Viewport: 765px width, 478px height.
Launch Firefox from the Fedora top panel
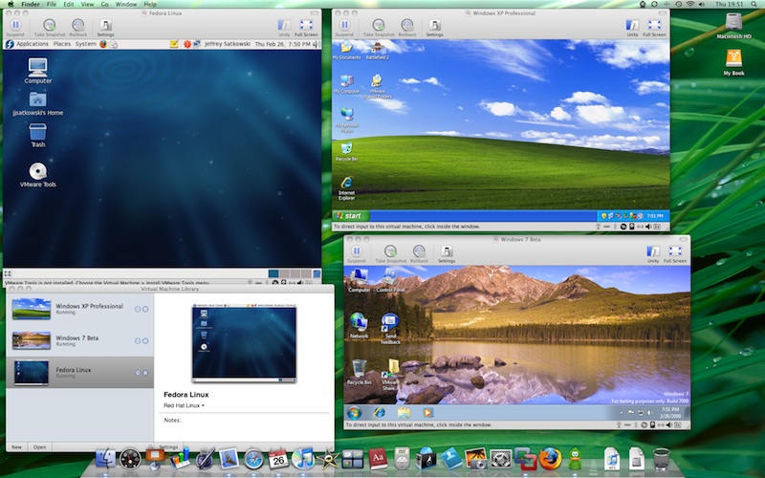tap(103, 44)
